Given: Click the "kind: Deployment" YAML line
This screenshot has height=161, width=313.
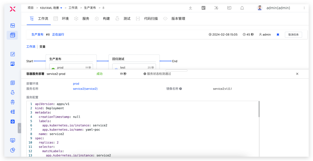Looking at the screenshot, I should (x=50, y=108).
